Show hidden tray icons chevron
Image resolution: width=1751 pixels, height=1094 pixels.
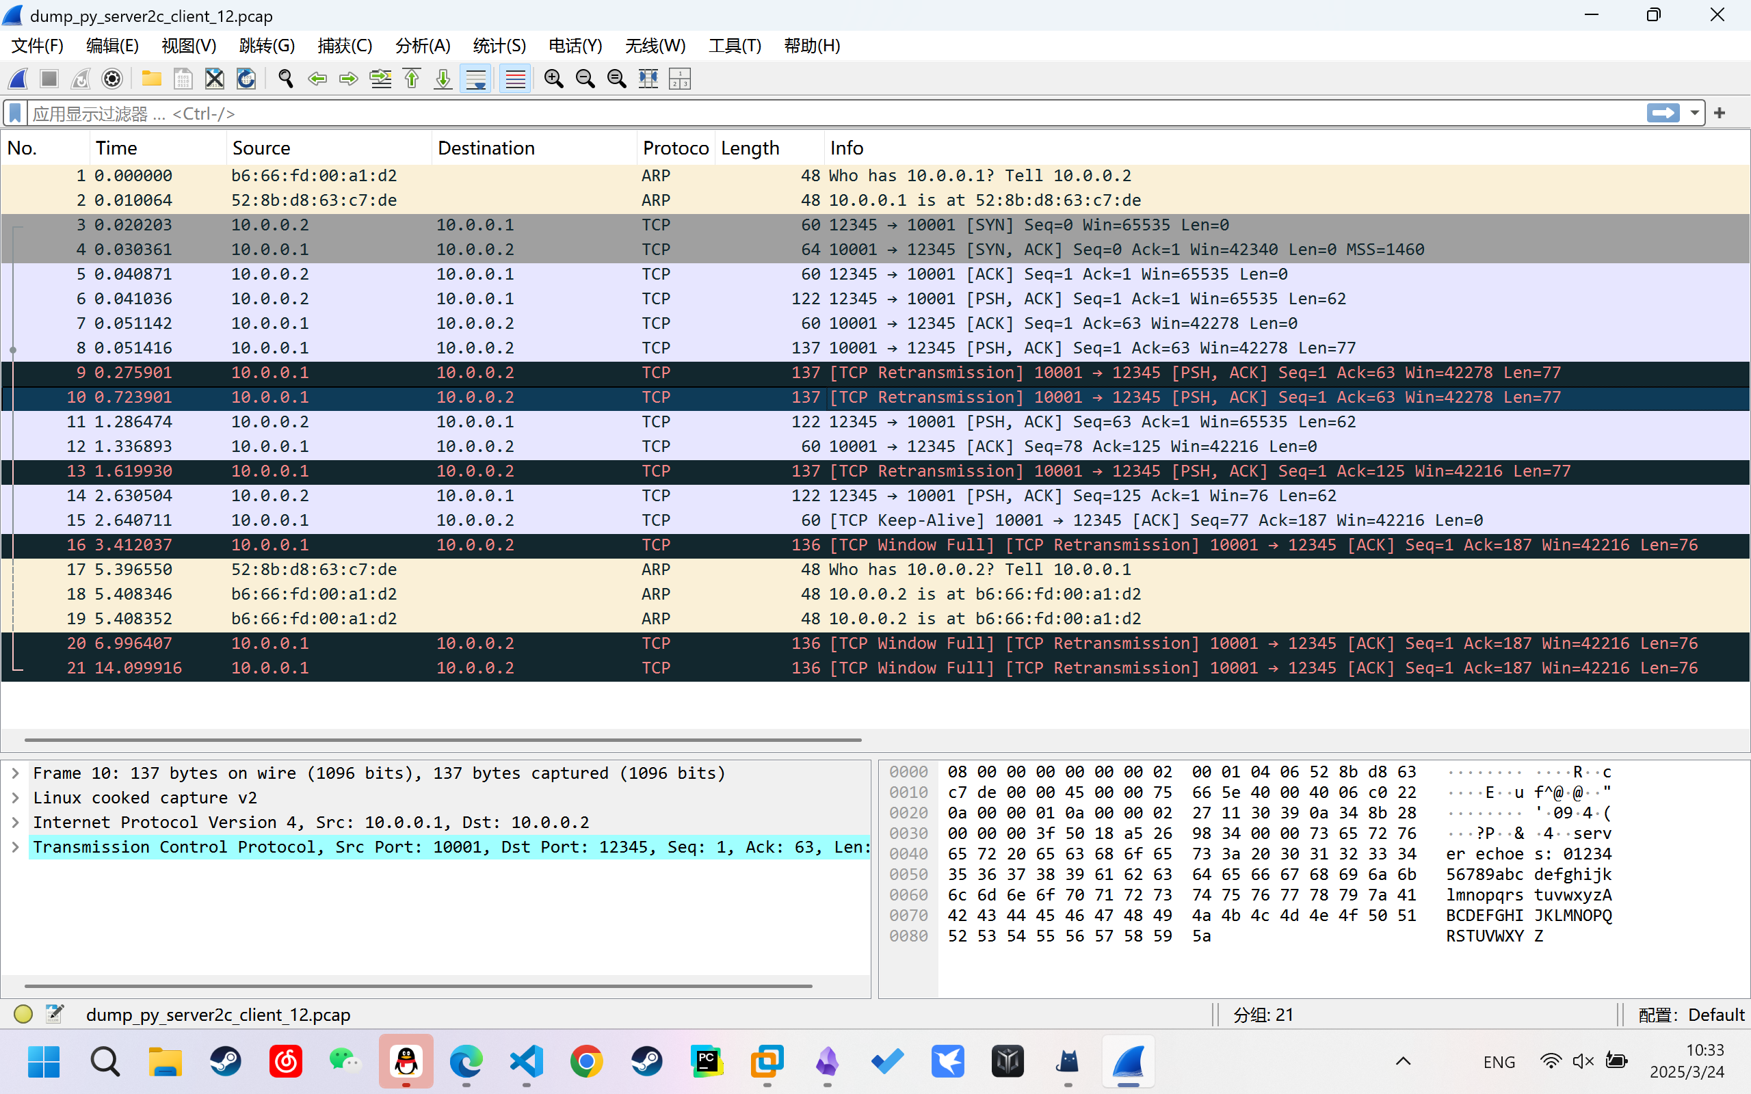coord(1403,1061)
